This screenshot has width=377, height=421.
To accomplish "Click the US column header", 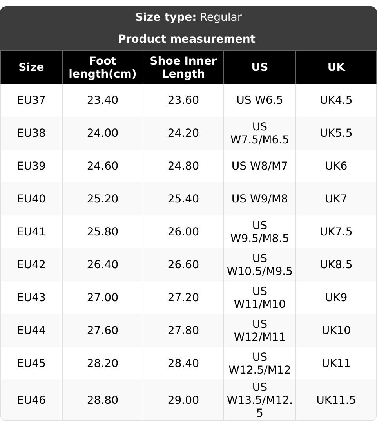I will (260, 67).
